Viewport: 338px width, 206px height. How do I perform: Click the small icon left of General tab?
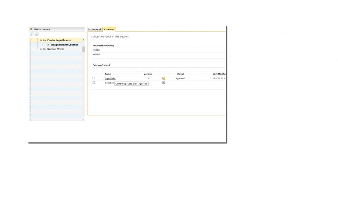pos(89,29)
